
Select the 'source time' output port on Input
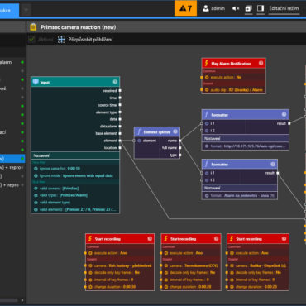pos(120,105)
